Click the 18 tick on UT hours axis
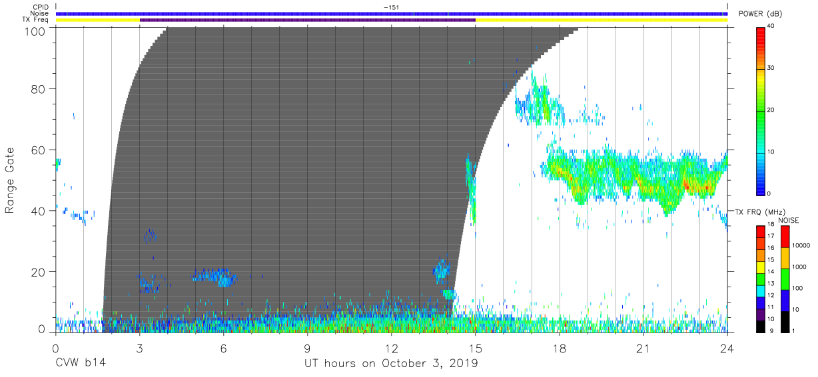 click(560, 348)
